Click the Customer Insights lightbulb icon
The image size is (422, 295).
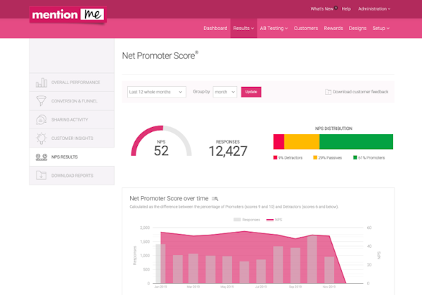tap(41, 138)
